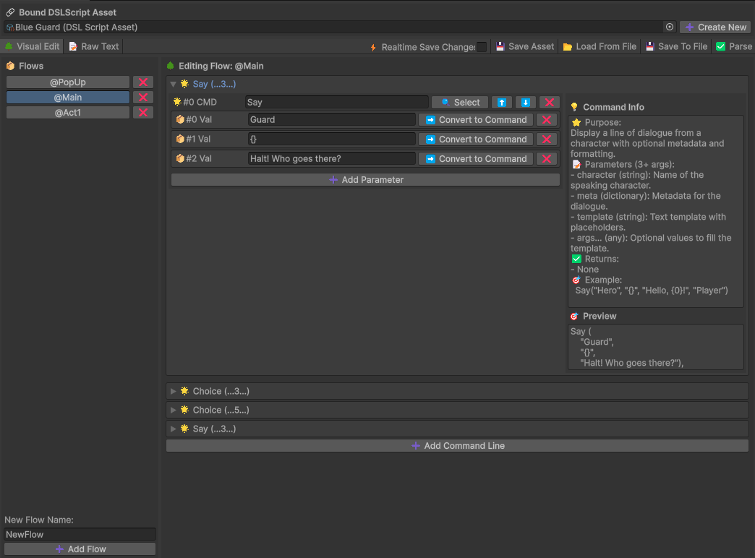This screenshot has height=558, width=755.
Task: Click the New Flow Name input field
Action: (x=80, y=534)
